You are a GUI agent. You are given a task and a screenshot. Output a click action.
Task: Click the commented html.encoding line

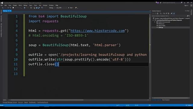[x=59, y=35]
